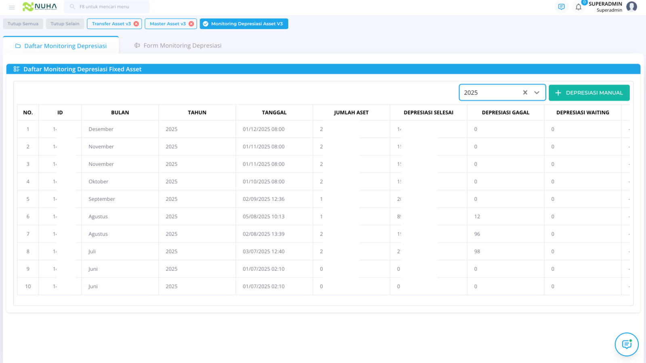Open the floating chat support button
The width and height of the screenshot is (646, 363).
point(627,344)
